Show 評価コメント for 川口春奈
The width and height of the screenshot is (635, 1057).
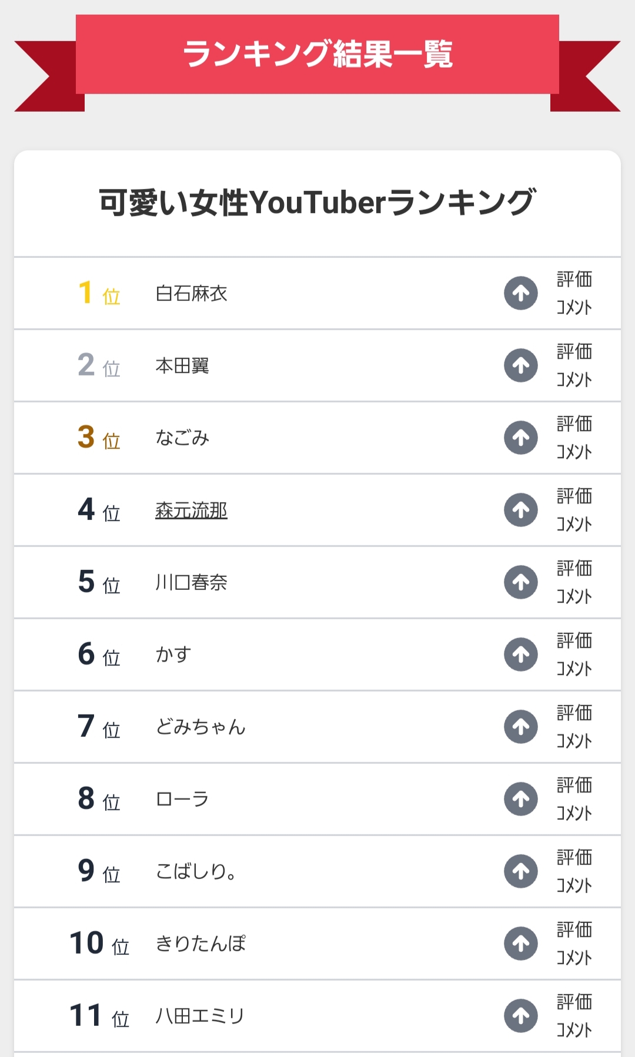pos(574,582)
